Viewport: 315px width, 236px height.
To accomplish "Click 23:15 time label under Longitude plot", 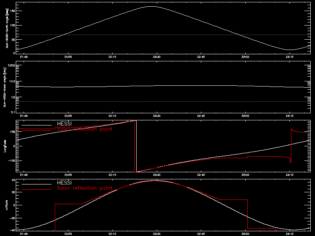I will click(289, 175).
